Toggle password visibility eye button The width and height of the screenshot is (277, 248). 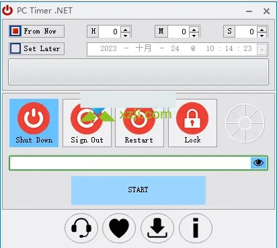tap(258, 163)
